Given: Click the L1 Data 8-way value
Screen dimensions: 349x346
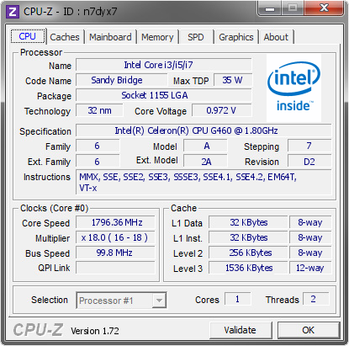Looking at the screenshot, I should click(x=310, y=222).
